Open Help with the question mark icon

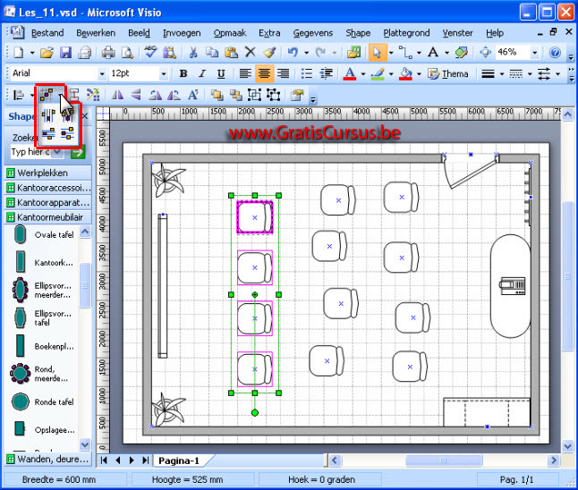[x=555, y=53]
